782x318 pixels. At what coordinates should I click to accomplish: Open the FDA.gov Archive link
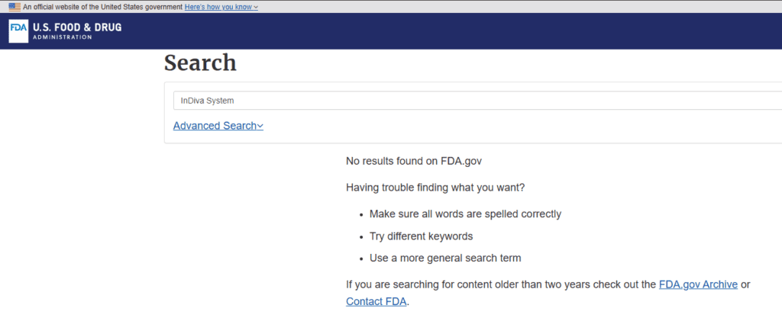tap(698, 284)
